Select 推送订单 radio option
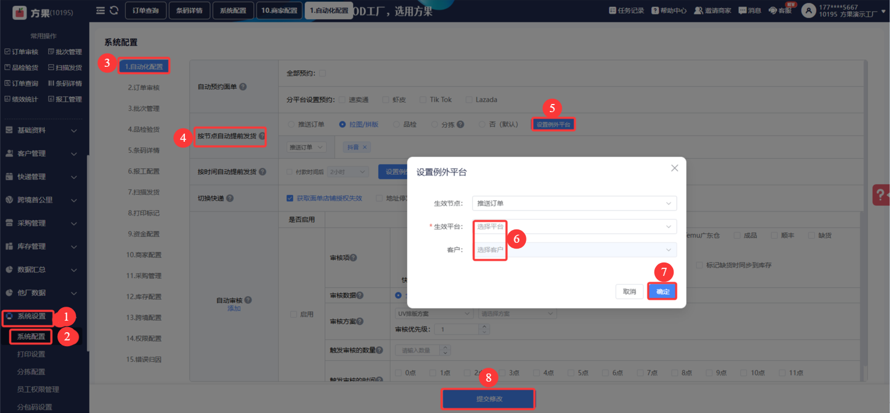 pos(291,124)
